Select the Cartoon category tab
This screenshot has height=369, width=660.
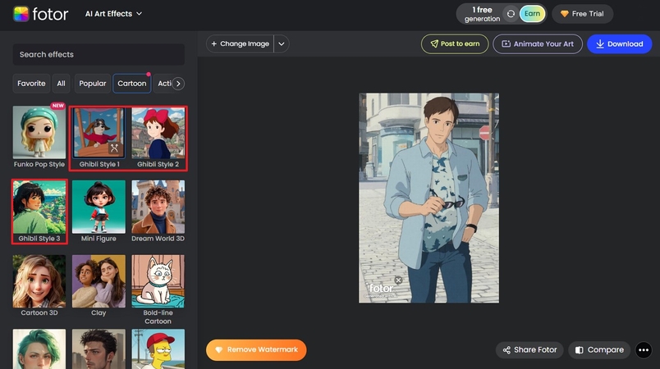pos(131,83)
